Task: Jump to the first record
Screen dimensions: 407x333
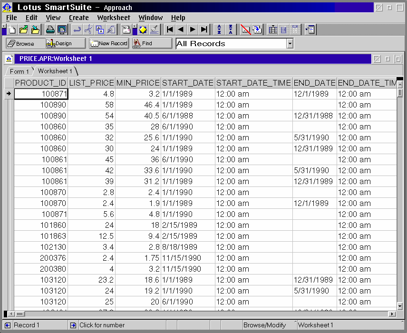Action: [x=170, y=29]
